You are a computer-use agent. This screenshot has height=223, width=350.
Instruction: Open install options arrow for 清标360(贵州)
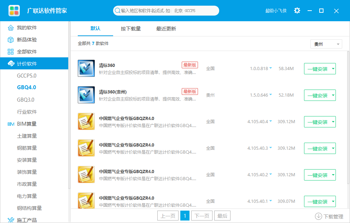333,95
